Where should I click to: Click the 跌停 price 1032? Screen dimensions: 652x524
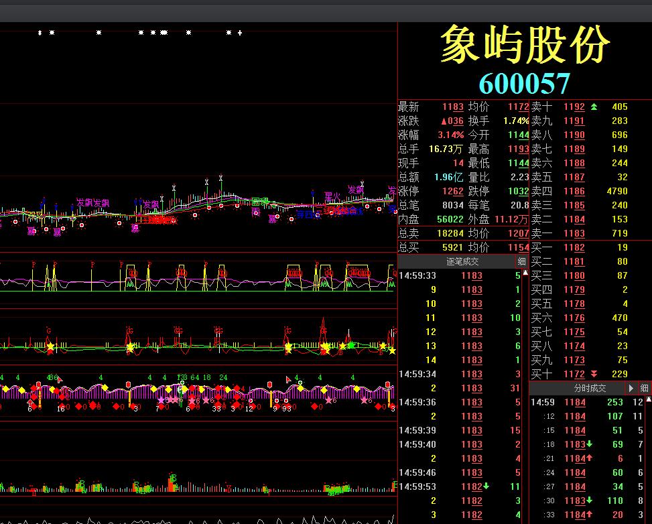(519, 191)
